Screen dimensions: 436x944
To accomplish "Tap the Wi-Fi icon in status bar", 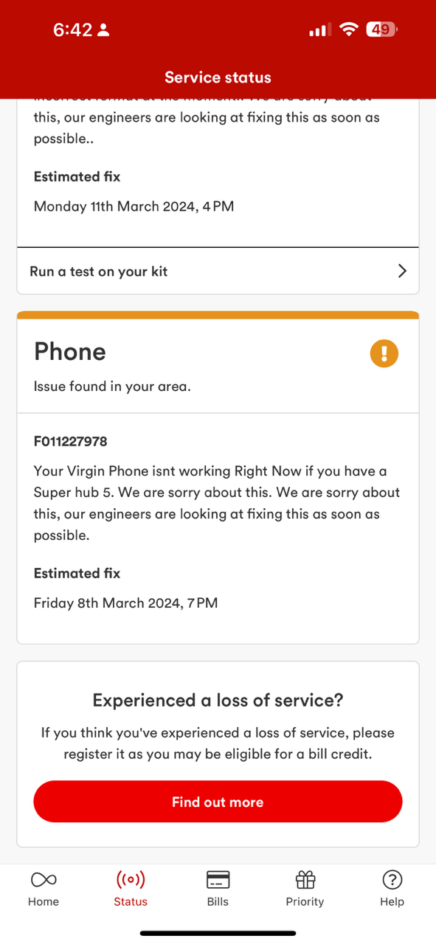I will pyautogui.click(x=348, y=29).
